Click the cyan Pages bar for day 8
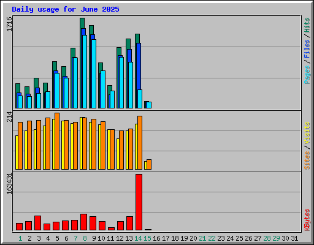 [85, 72]
